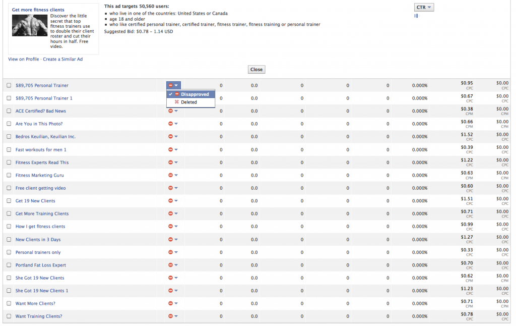
Task: Click the red status icon for Get 19 New Clients
Action: click(170, 201)
